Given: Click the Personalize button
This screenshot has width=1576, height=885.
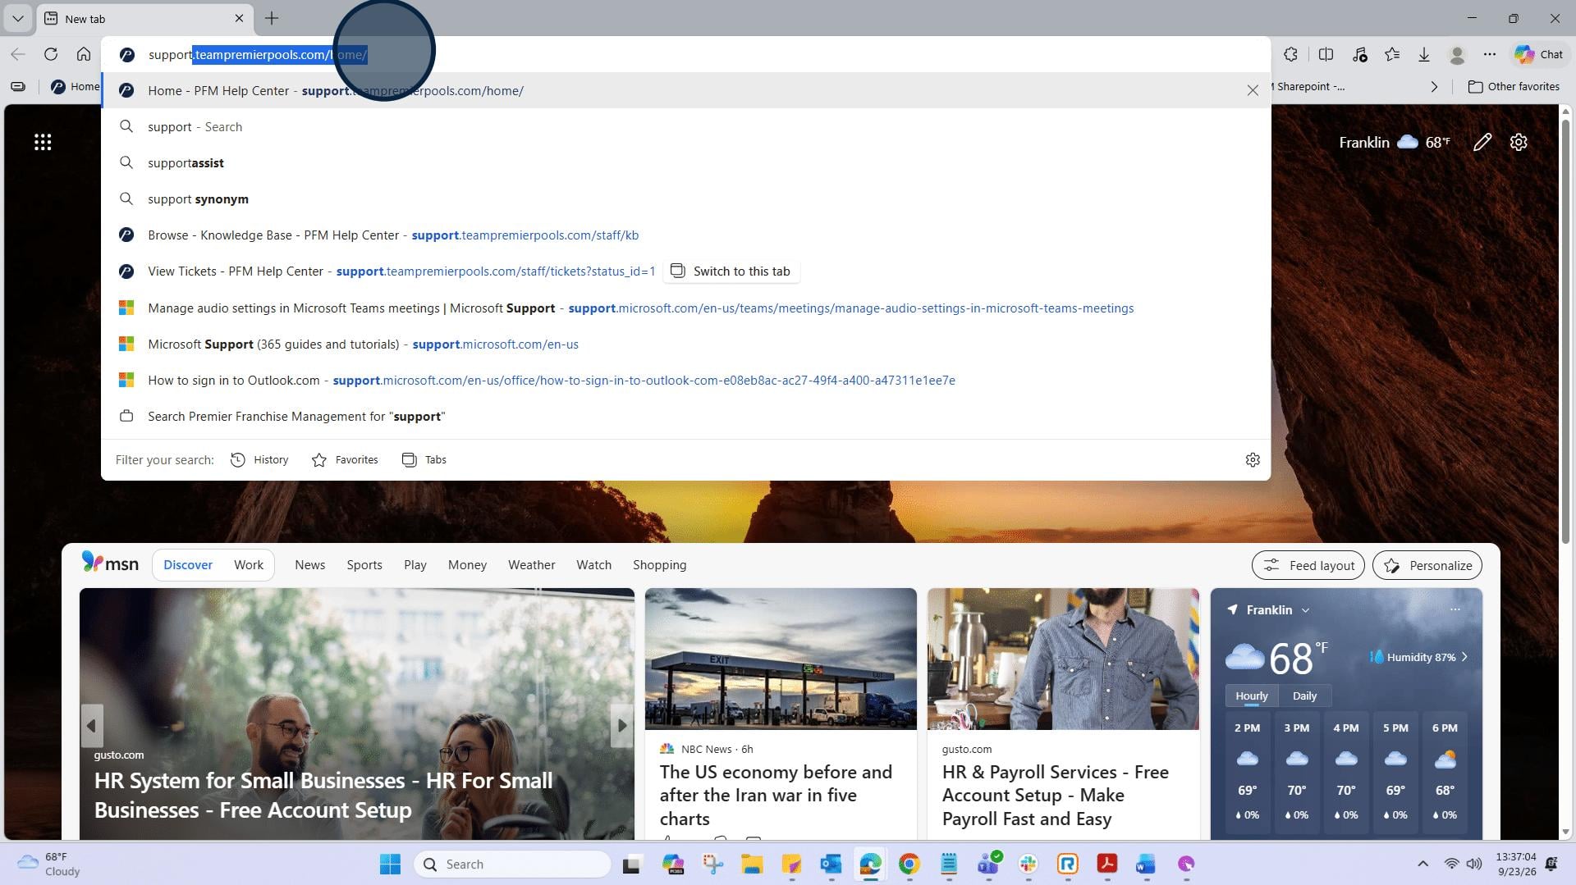Looking at the screenshot, I should click(x=1427, y=565).
